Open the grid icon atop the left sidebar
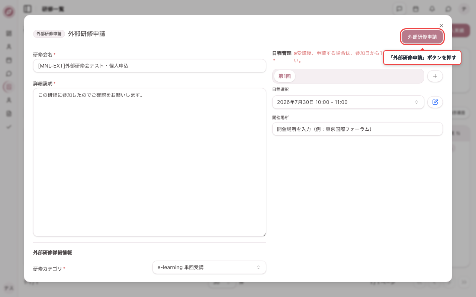Image resolution: width=476 pixels, height=297 pixels. click(9, 33)
